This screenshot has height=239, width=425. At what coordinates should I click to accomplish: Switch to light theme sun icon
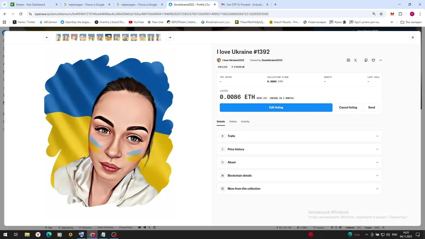tap(332, 228)
